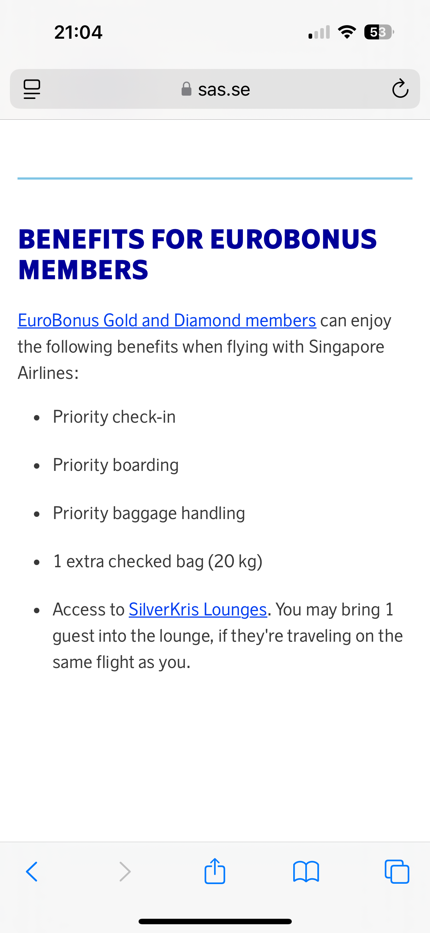The image size is (430, 933).
Task: Open the SilverKris Lounges link
Action: point(198,610)
